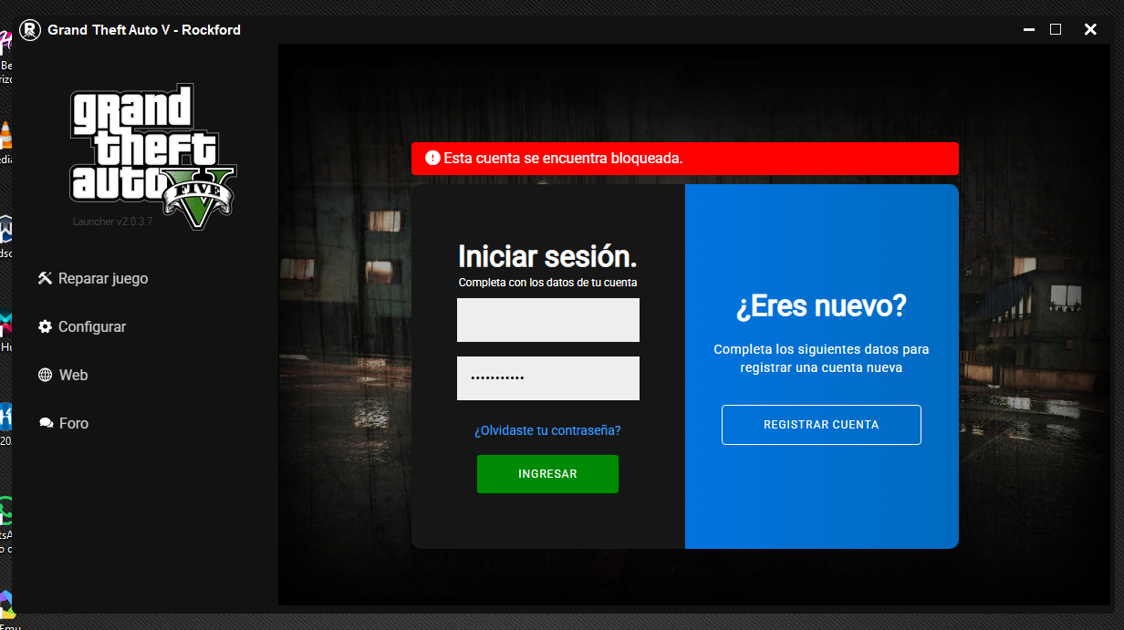Open the Configurar menu item
Image resolution: width=1124 pixels, height=630 pixels.
(x=91, y=327)
